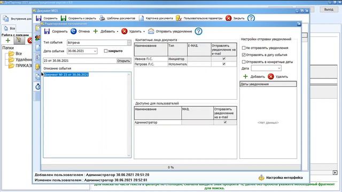Viewport: 342px width, 192px height.
Task: Open the Дата события date picker
Action: [x=95, y=51]
